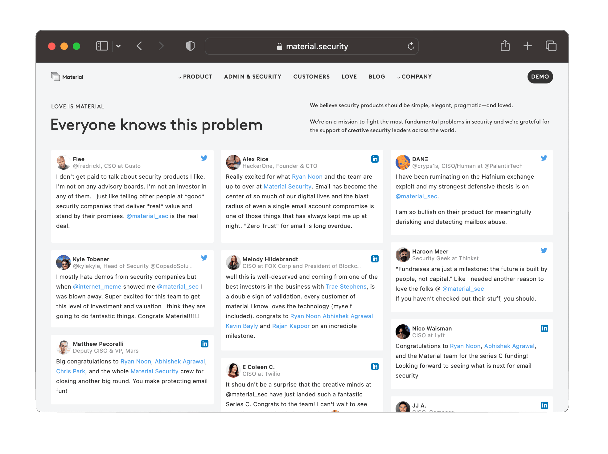
Task: Toggle the Safari sidebar icon
Action: pyautogui.click(x=102, y=46)
